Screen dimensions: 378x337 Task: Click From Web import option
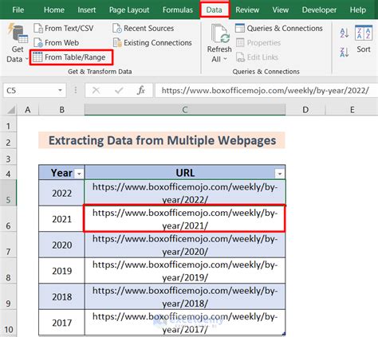click(57, 42)
